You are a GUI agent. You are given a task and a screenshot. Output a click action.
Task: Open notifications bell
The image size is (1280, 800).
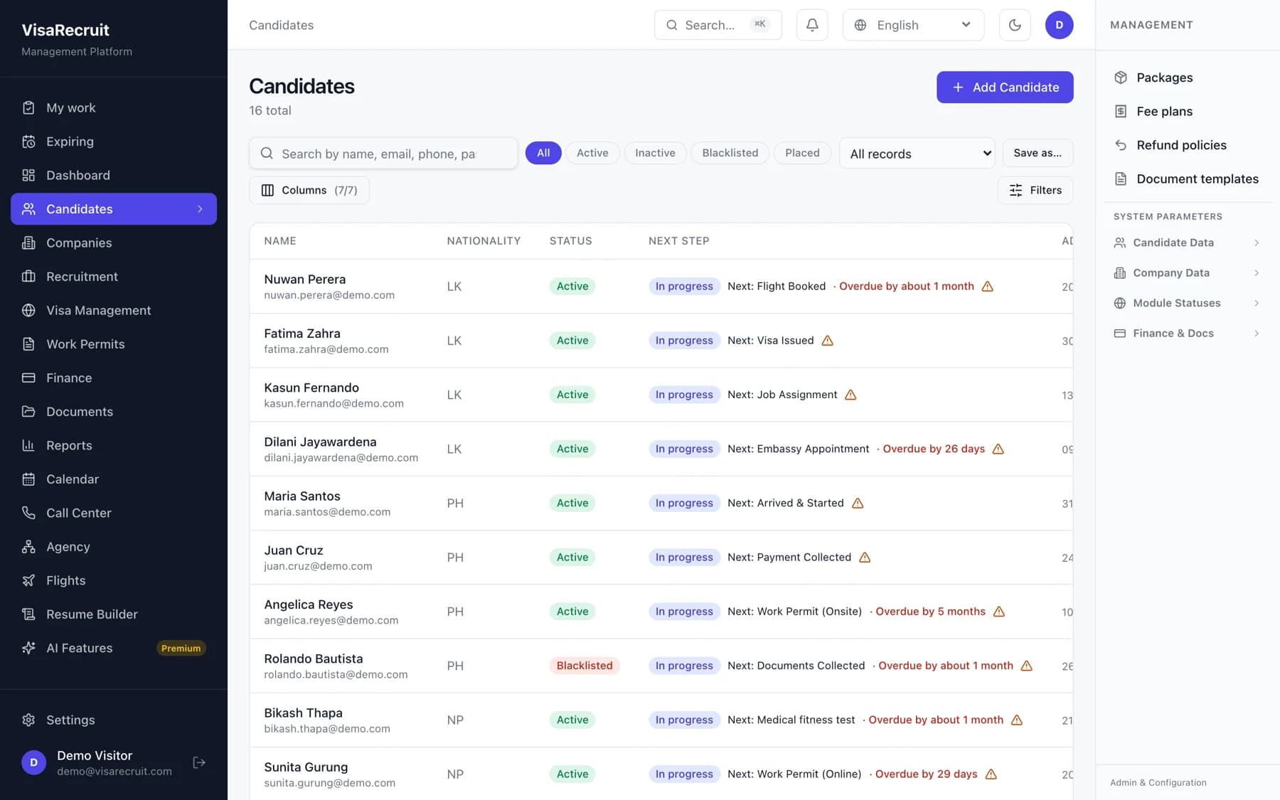pos(812,25)
